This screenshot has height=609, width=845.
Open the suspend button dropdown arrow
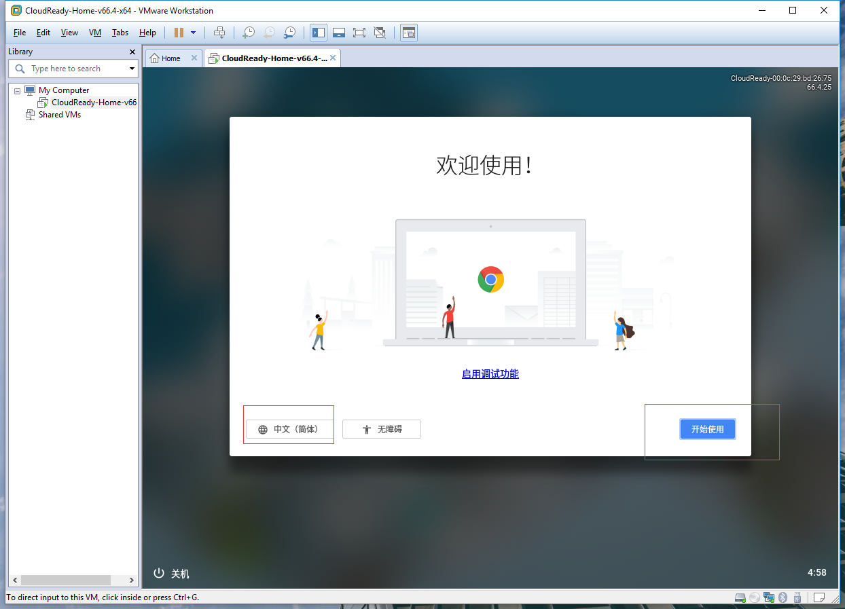(193, 32)
